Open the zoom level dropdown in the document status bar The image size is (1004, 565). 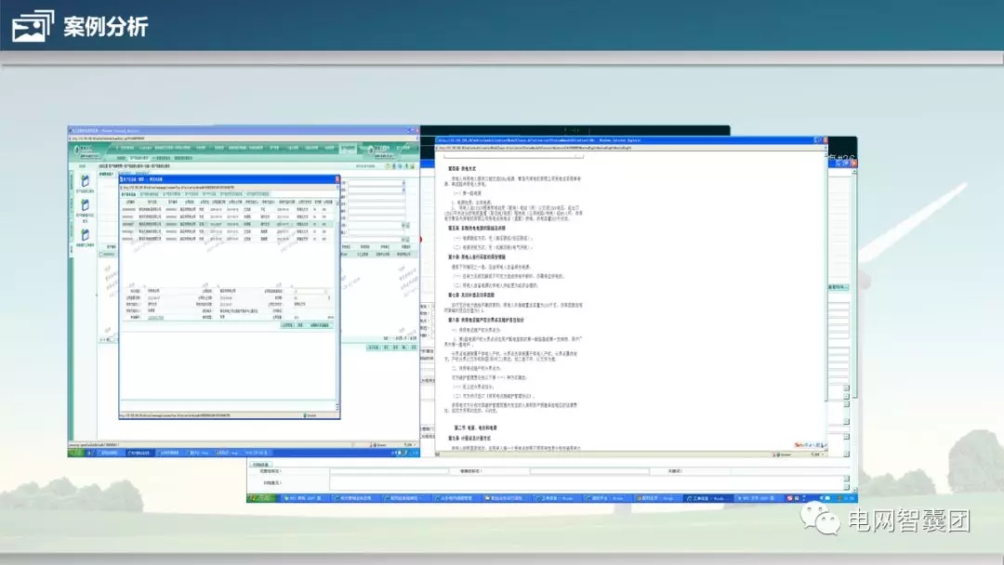click(x=813, y=455)
